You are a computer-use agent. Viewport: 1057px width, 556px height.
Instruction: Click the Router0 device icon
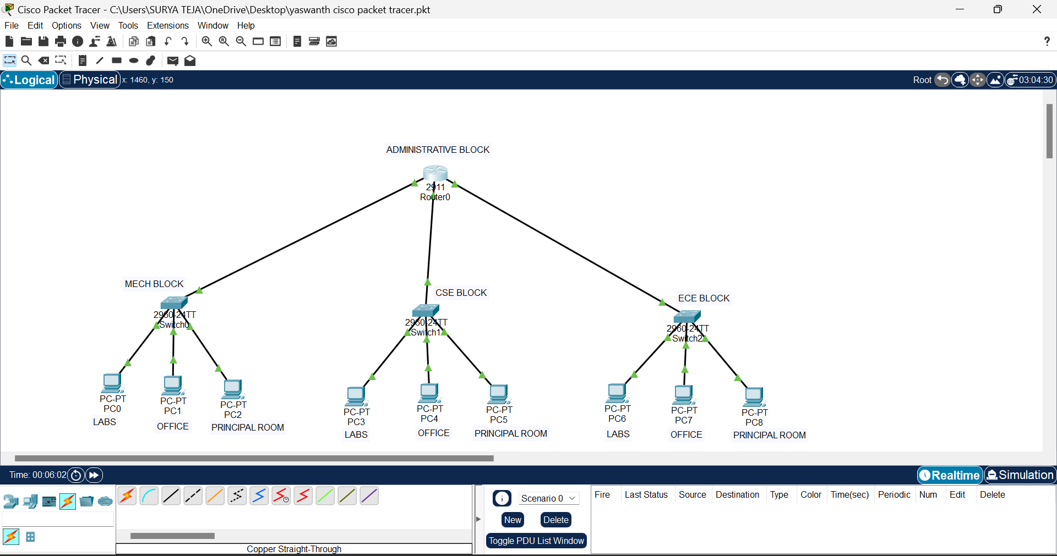[x=435, y=174]
